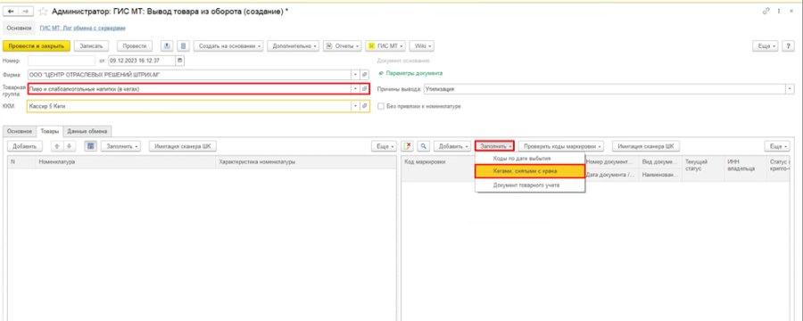803x321 pixels.
Task: Switch to the Данные обмена tab
Action: coord(87,131)
